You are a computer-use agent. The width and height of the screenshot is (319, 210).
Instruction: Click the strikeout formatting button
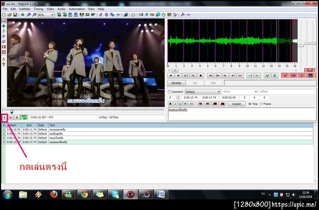click(185, 104)
